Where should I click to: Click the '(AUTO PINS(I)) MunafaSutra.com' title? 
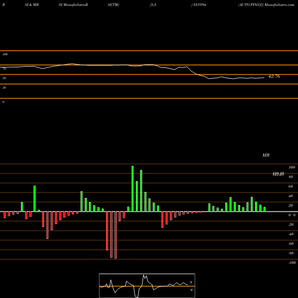pos(266,5)
